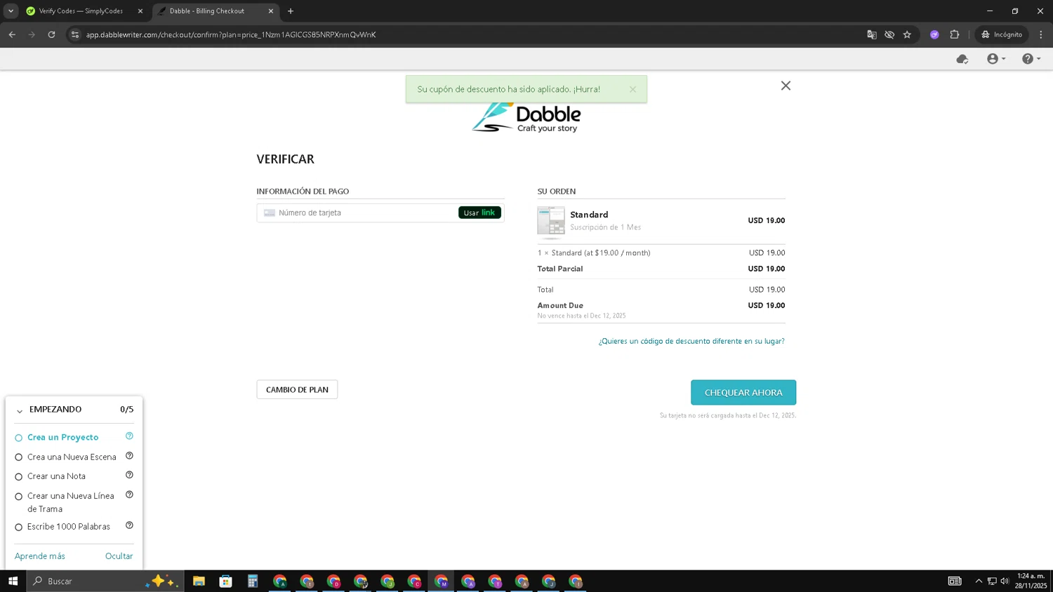The image size is (1053, 592).
Task: Click CAMBIO DE PLAN button
Action: (x=297, y=389)
